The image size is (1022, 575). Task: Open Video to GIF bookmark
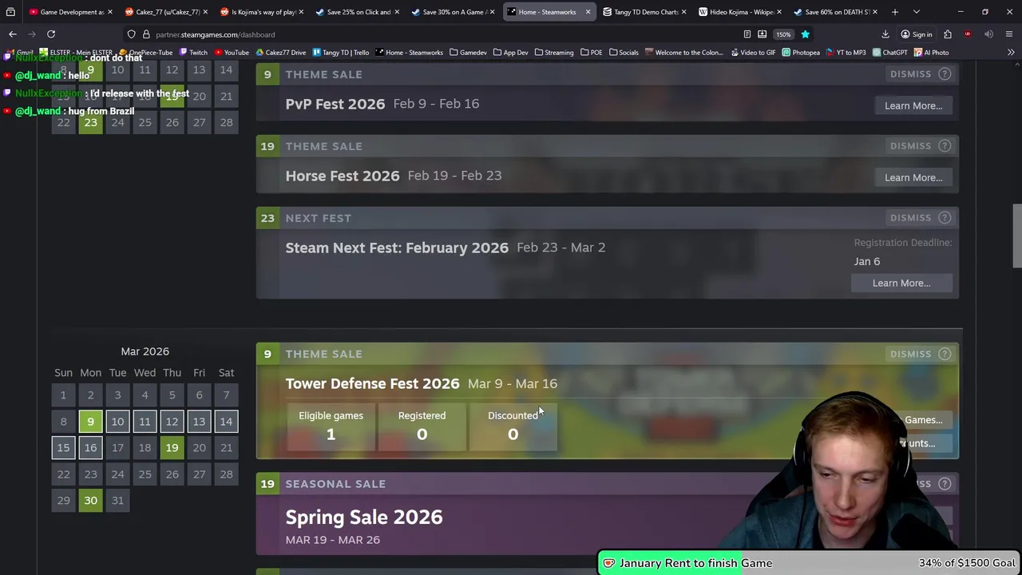752,53
